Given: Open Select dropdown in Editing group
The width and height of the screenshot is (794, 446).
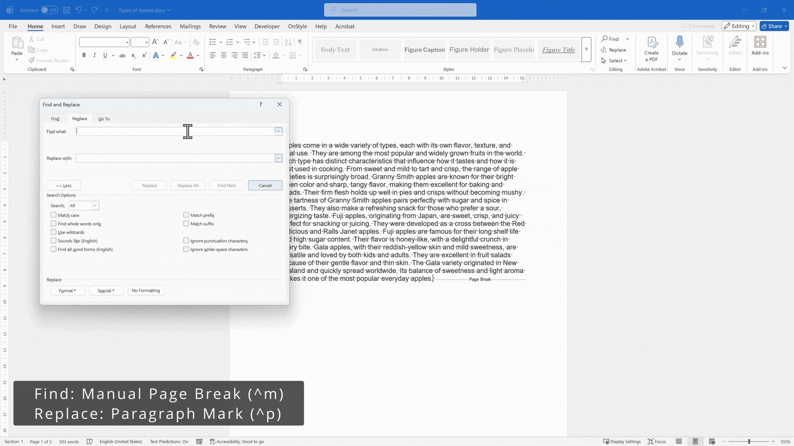Looking at the screenshot, I should (x=614, y=60).
